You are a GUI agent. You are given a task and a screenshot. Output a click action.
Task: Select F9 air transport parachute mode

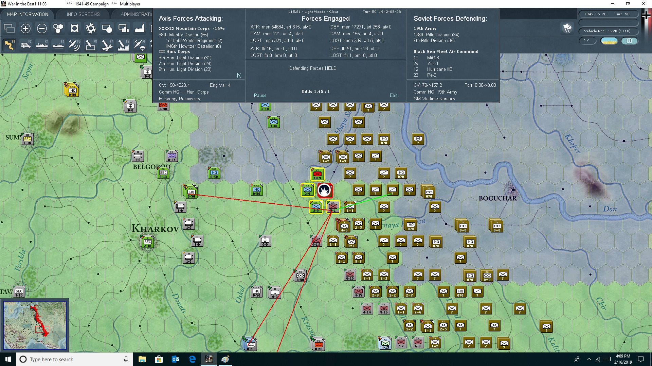pos(140,45)
